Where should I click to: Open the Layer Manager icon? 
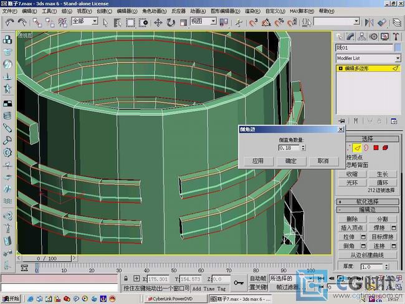[x=397, y=22]
